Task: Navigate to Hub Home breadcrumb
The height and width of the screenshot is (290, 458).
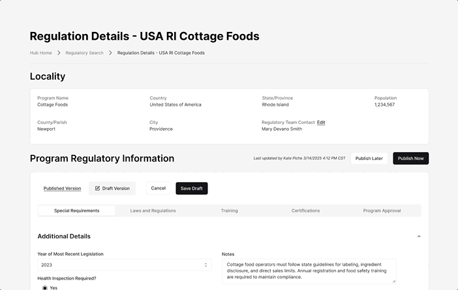Action: point(40,53)
